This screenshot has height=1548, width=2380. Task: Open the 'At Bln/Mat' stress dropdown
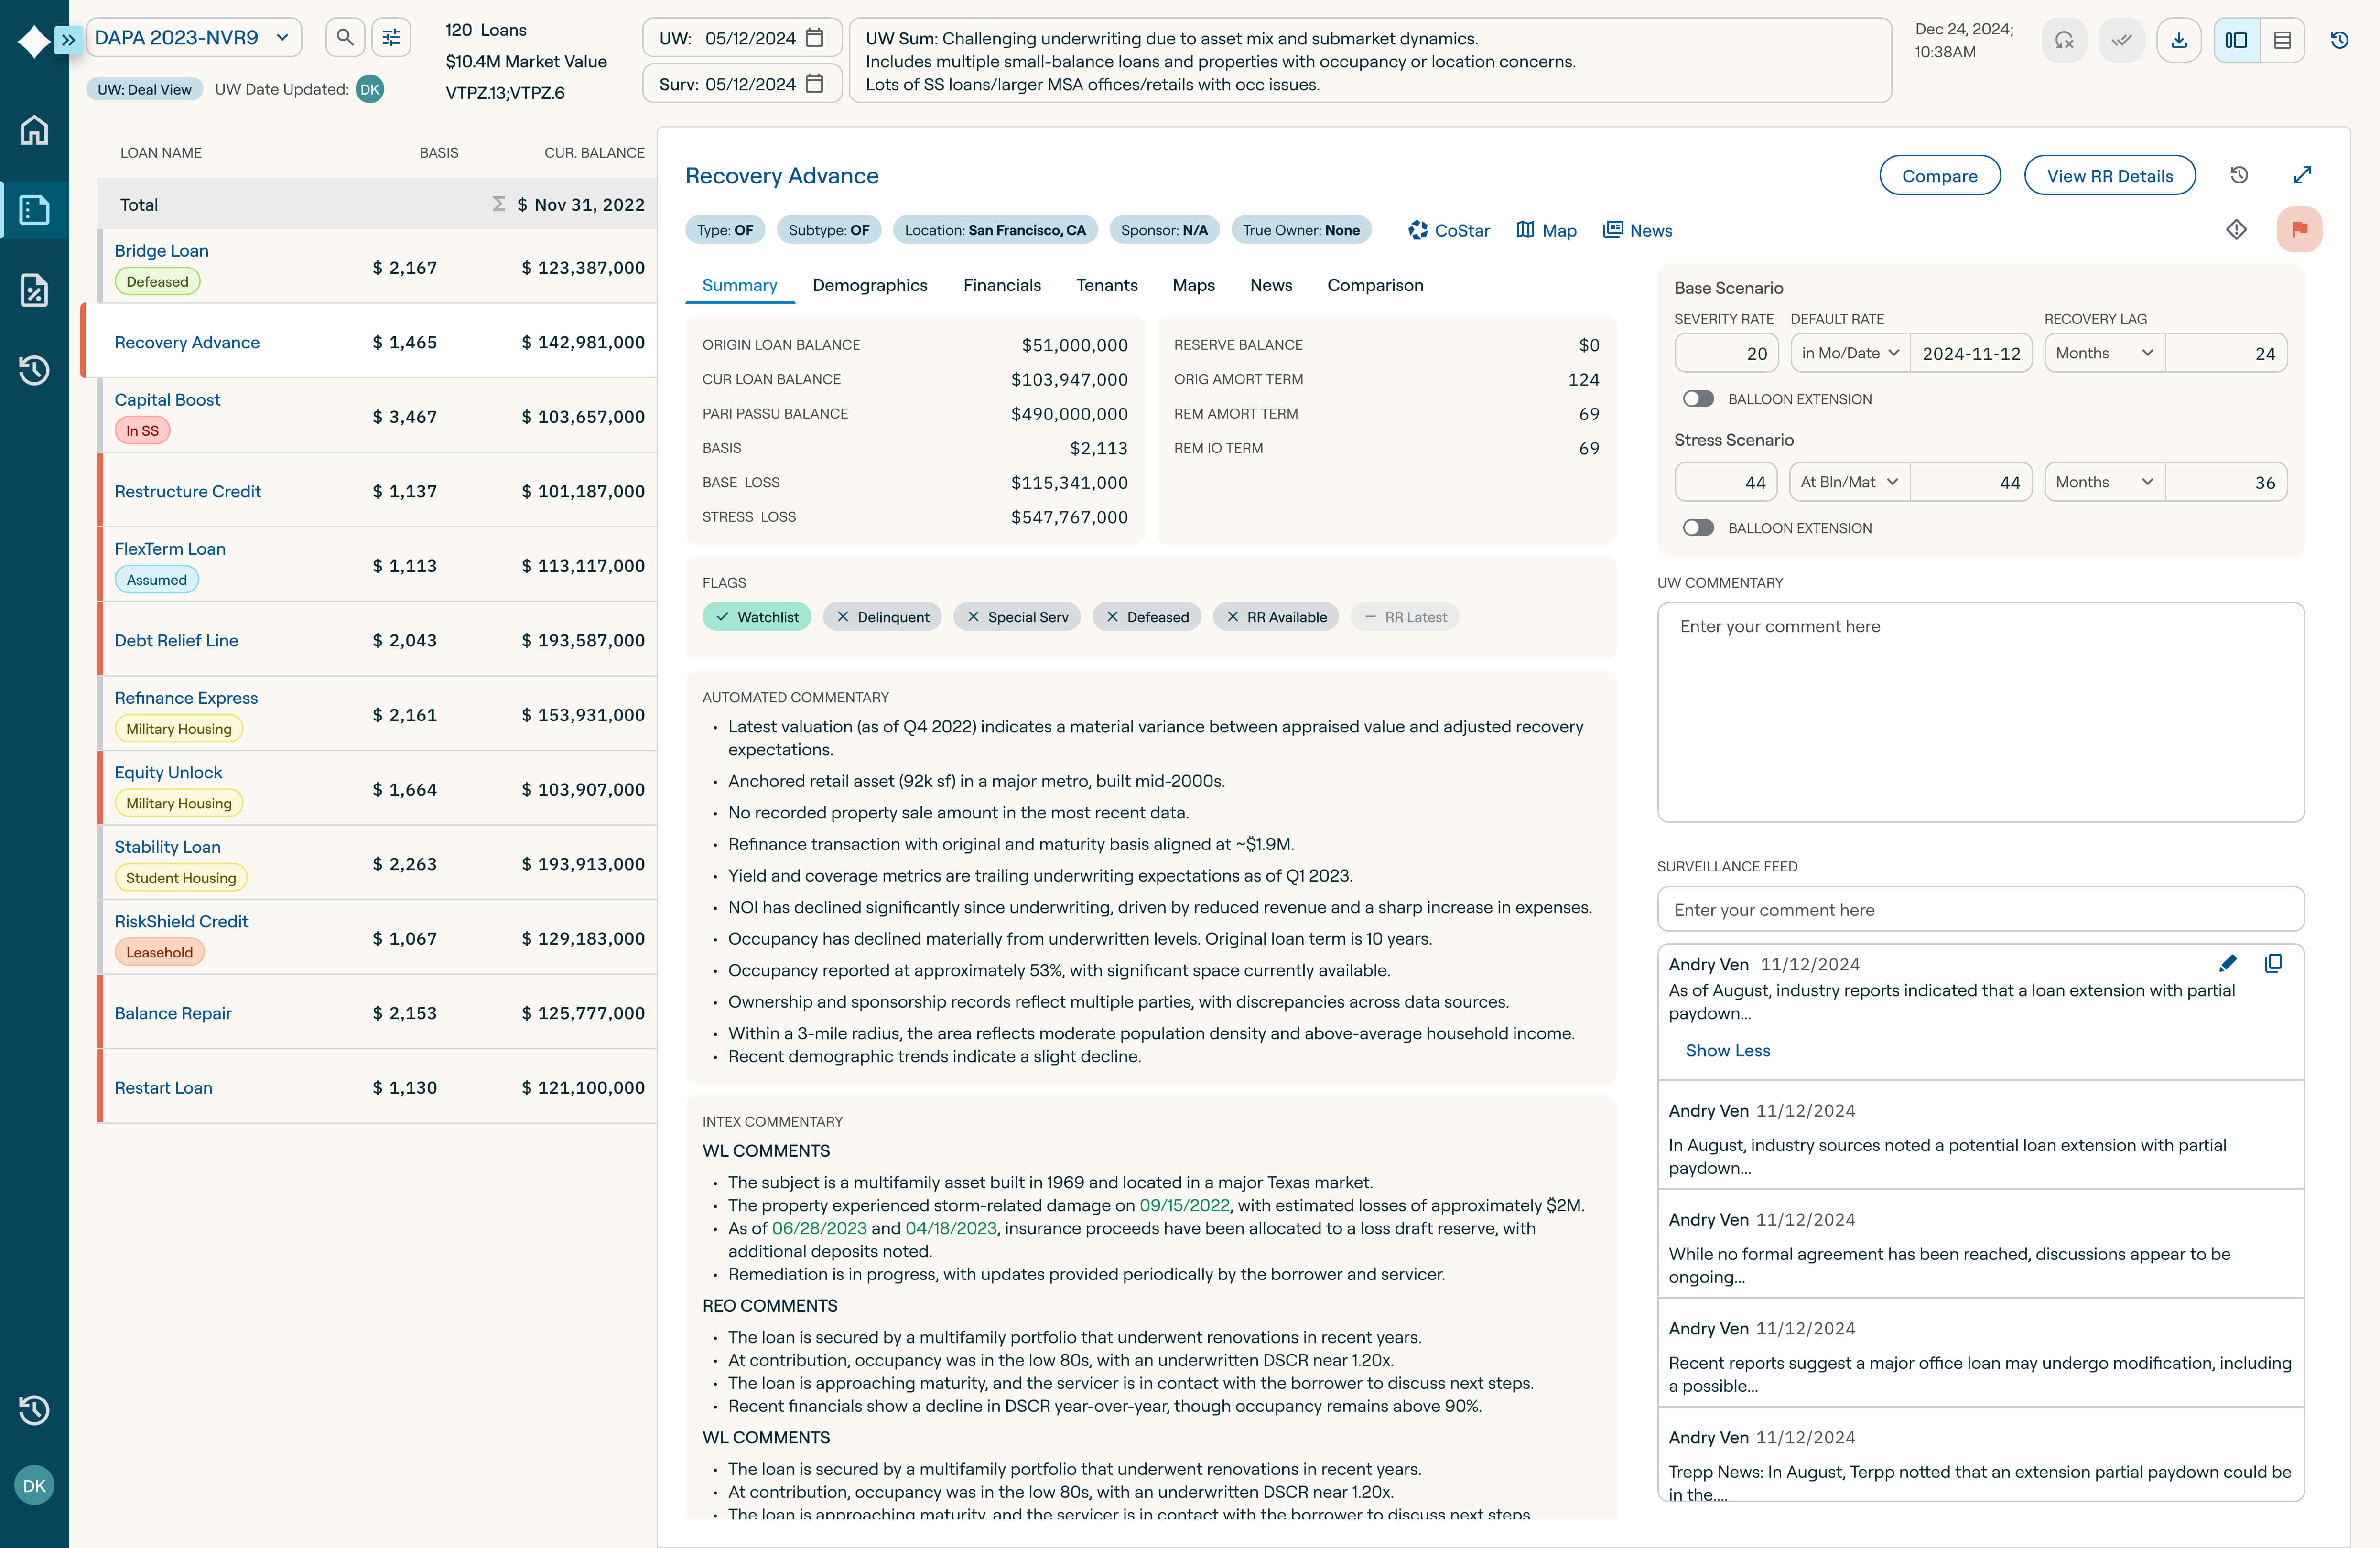[x=1848, y=482]
